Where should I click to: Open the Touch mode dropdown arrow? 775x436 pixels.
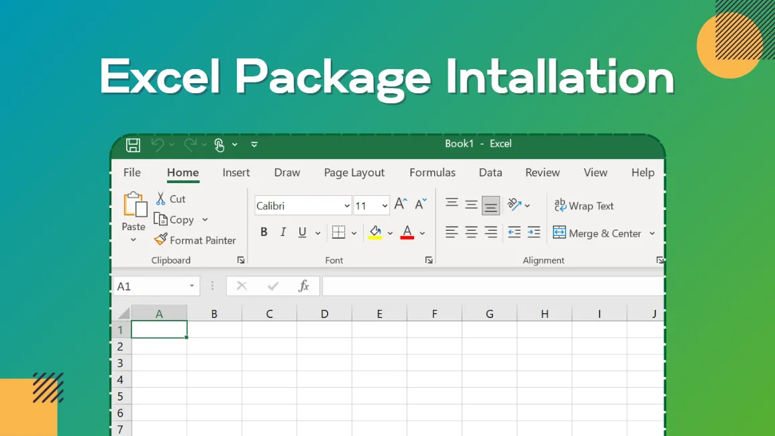pyautogui.click(x=235, y=144)
